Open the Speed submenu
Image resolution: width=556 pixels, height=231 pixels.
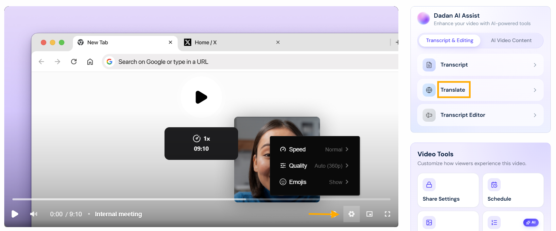[315, 149]
